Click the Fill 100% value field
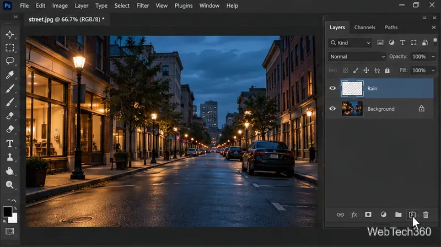Screen dimensions: 441x247 419,71
